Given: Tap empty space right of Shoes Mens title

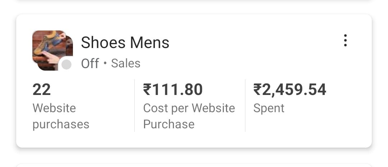Looking at the screenshot, I should click(x=255, y=42).
